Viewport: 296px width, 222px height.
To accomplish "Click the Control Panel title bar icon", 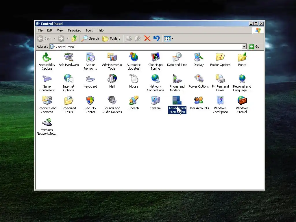I will coord(38,24).
